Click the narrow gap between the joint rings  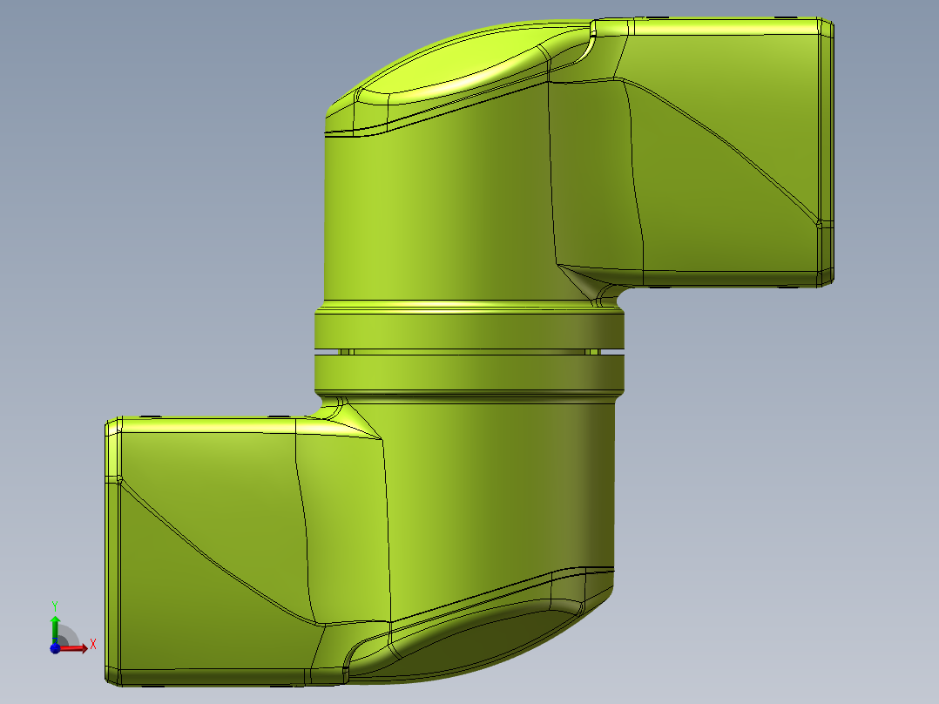(x=470, y=352)
